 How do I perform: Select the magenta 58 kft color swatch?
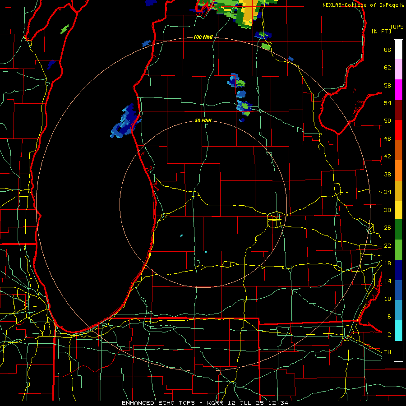tap(398, 90)
